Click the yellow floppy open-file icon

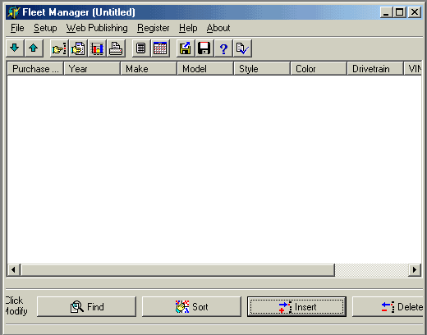(186, 48)
